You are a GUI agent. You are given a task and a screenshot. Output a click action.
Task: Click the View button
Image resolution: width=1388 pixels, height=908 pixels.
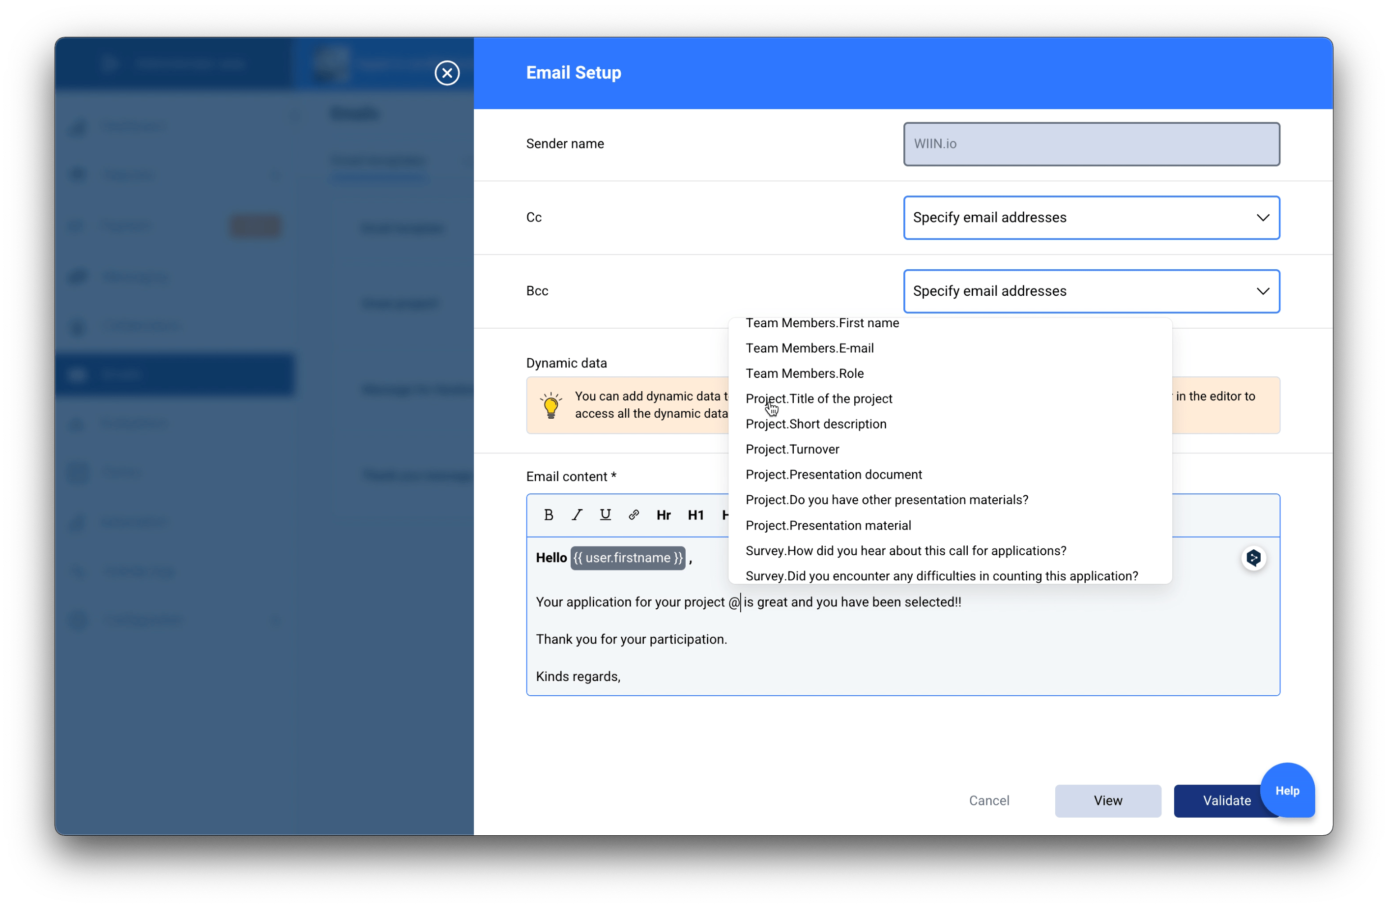point(1107,801)
